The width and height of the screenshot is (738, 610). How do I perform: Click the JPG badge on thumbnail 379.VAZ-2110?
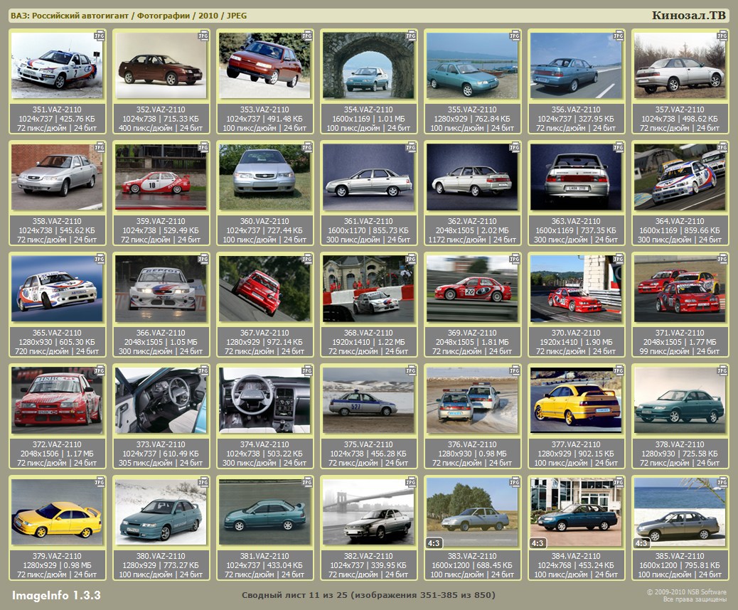(100, 482)
